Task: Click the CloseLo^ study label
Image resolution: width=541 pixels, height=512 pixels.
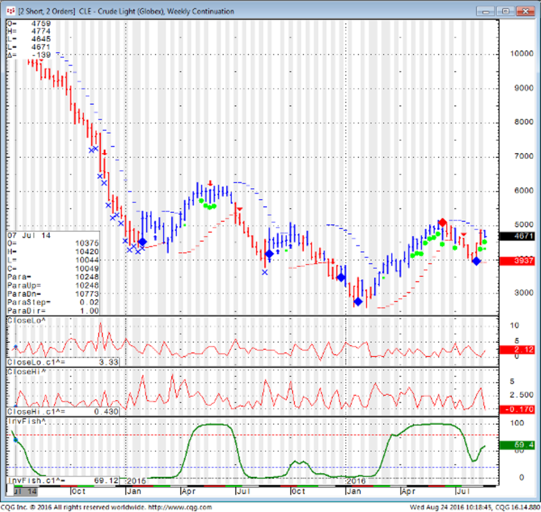Action: [27, 320]
